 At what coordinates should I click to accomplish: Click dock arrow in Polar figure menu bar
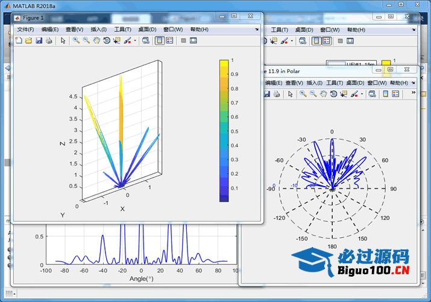[x=413, y=83]
